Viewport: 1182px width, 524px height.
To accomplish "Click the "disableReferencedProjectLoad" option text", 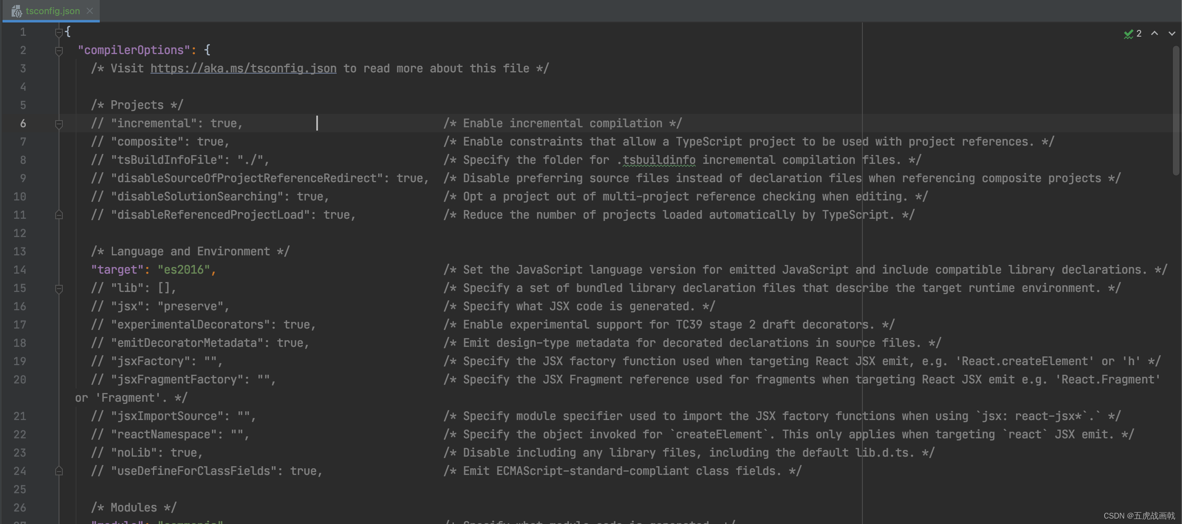I will click(x=224, y=215).
